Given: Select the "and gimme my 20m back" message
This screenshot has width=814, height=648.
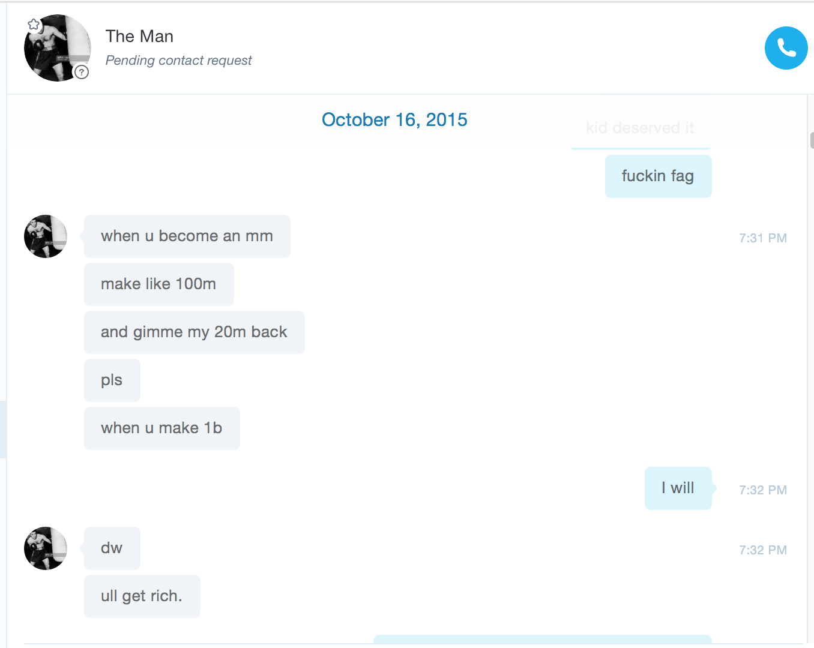Looking at the screenshot, I should [194, 332].
